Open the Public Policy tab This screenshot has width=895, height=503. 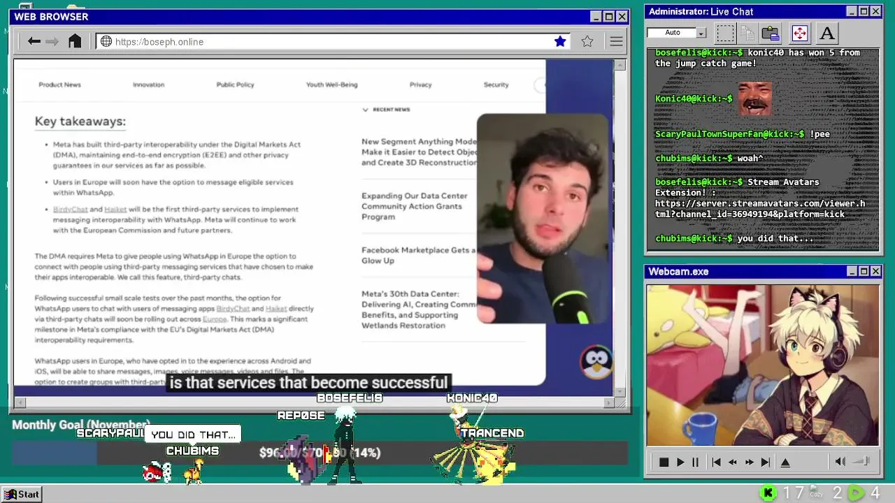tap(235, 85)
